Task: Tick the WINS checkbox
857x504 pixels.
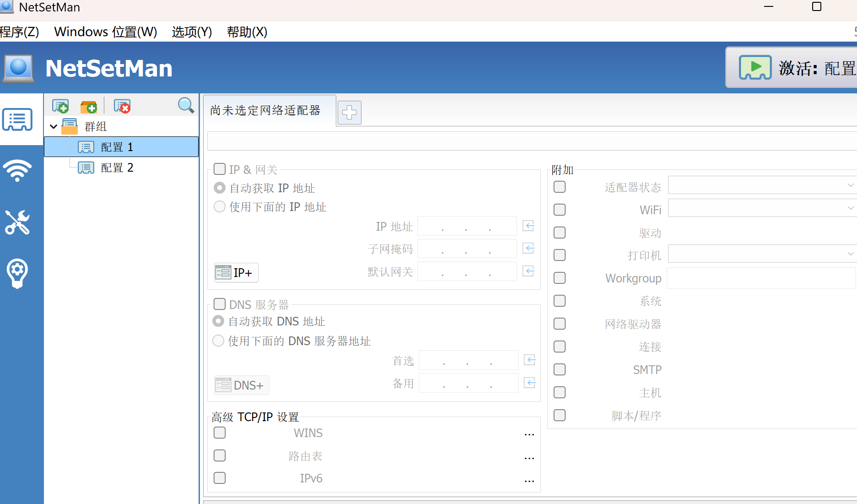Action: pyautogui.click(x=220, y=433)
